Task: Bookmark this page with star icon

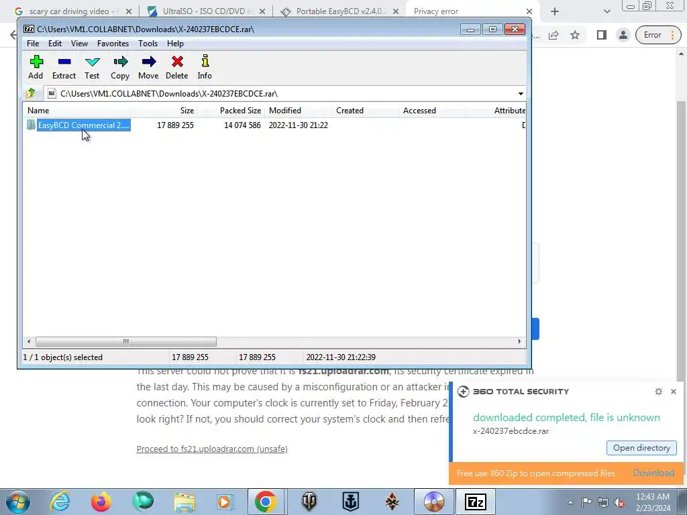Action: [x=575, y=35]
